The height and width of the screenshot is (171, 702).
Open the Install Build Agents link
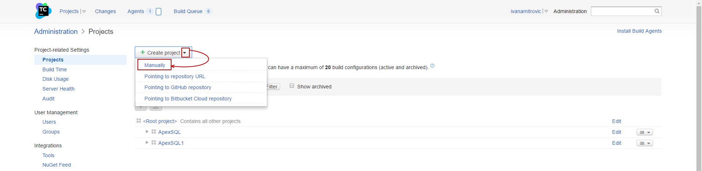coord(639,31)
